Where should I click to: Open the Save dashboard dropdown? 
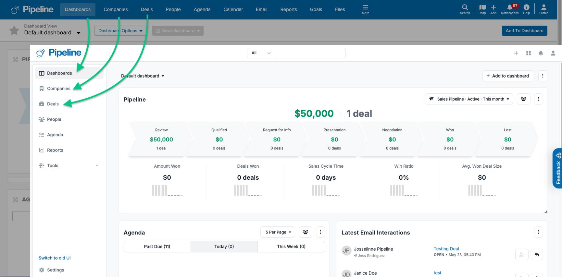(x=178, y=30)
